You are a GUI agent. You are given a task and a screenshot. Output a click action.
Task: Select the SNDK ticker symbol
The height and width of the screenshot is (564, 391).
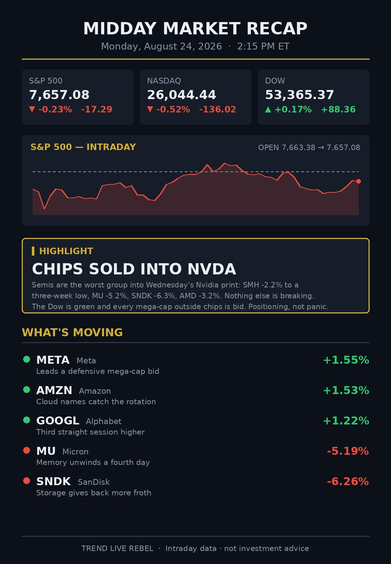point(54,482)
